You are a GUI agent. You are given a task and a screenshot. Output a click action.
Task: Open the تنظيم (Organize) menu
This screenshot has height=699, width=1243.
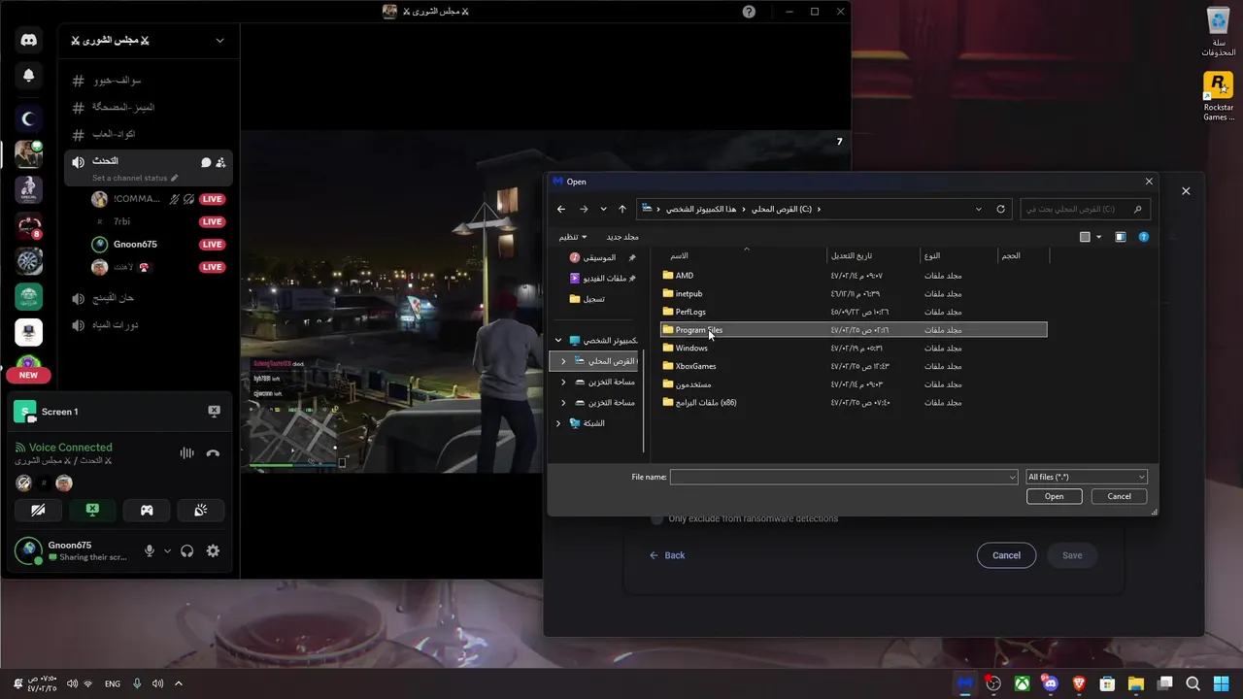click(x=572, y=237)
